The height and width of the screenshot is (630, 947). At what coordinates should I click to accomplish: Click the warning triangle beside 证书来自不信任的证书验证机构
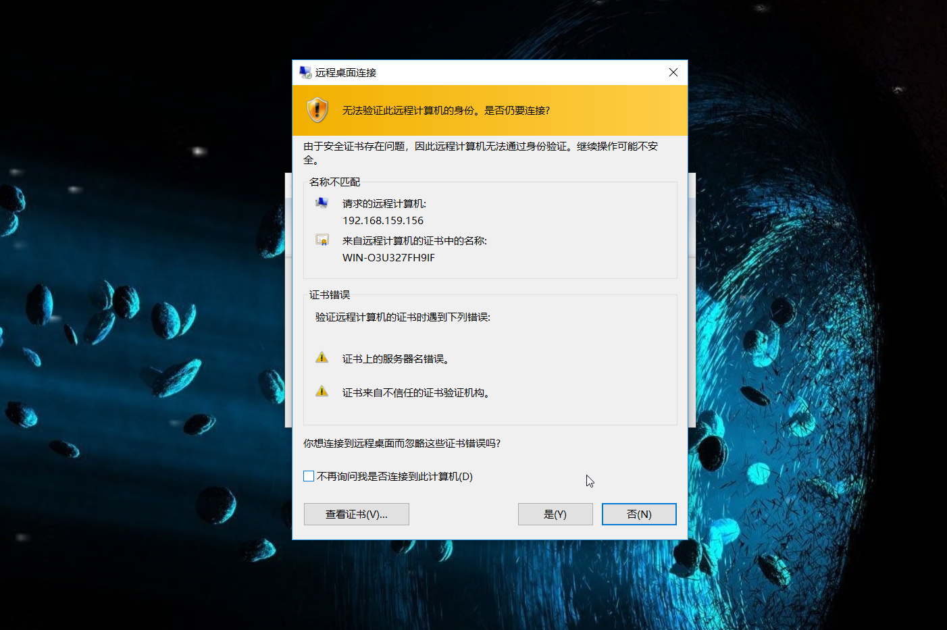tap(322, 391)
